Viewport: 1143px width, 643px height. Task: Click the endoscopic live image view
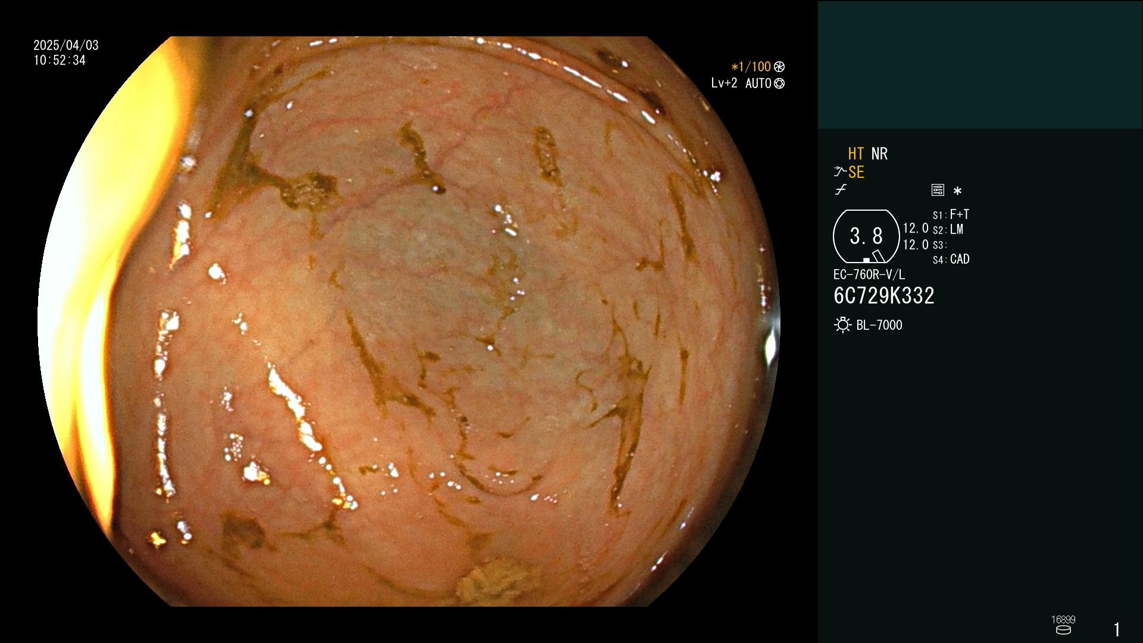pyautogui.click(x=408, y=321)
